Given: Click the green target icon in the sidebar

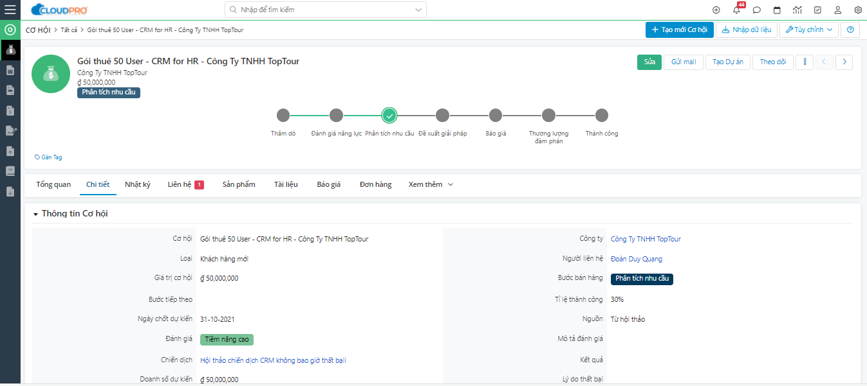Looking at the screenshot, I should tap(10, 30).
